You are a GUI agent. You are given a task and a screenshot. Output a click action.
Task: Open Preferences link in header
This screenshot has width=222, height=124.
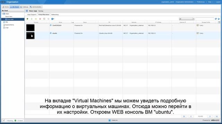[x=200, y=2]
